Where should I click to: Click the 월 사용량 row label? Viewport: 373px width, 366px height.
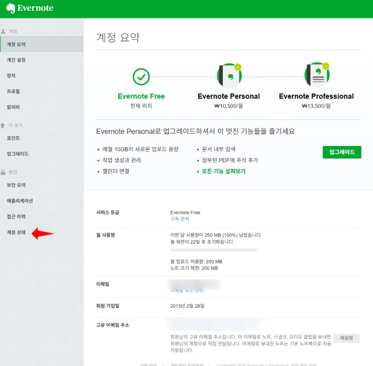(105, 235)
